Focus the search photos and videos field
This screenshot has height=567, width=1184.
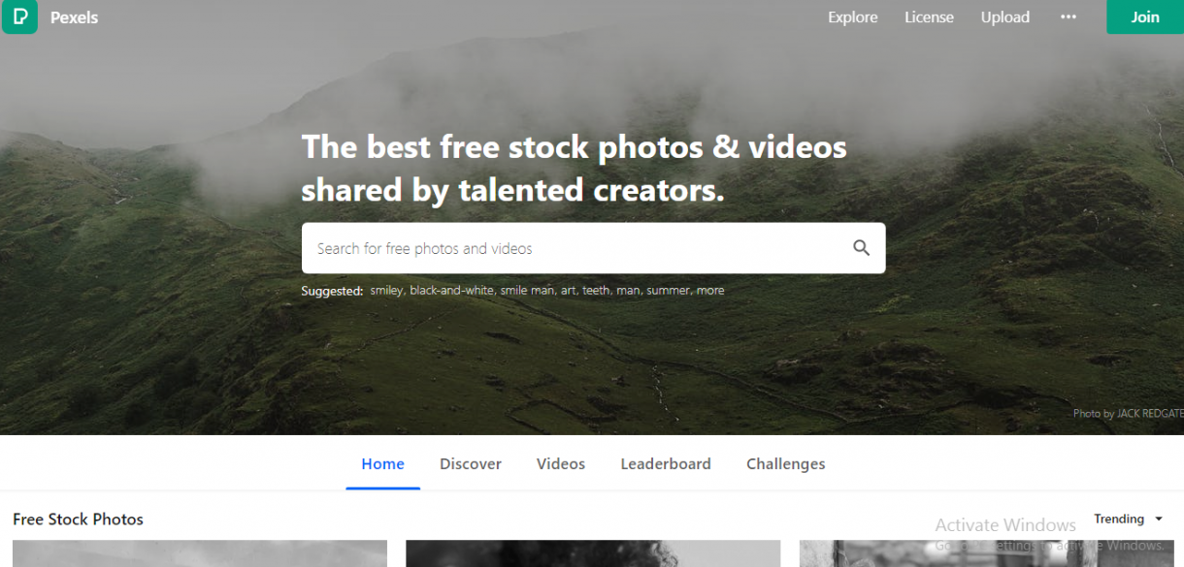coord(573,248)
